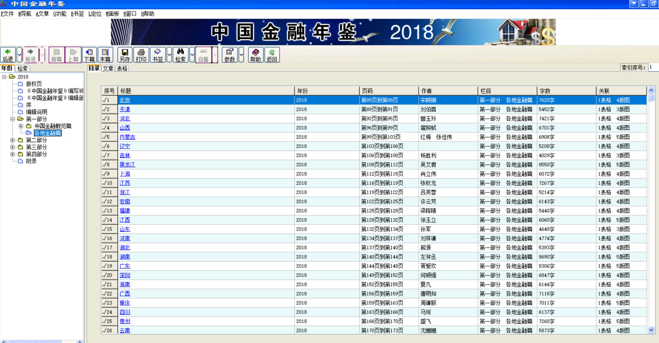Sort by the 字数 column header

coord(567,91)
